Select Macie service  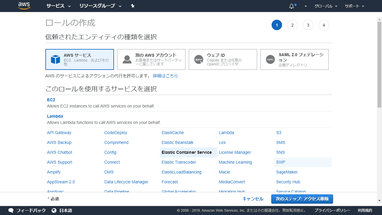click(224, 172)
